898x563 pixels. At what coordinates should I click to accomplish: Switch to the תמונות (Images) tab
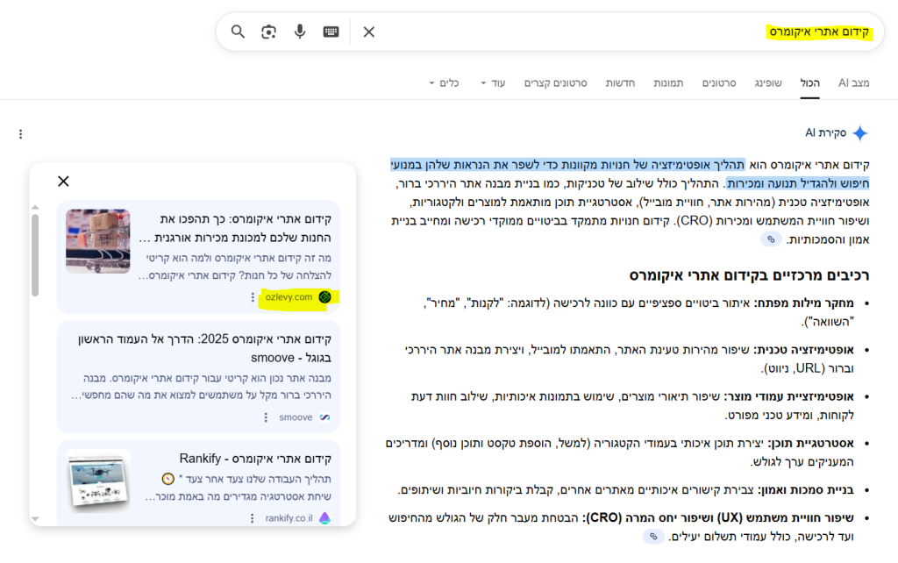click(x=668, y=82)
